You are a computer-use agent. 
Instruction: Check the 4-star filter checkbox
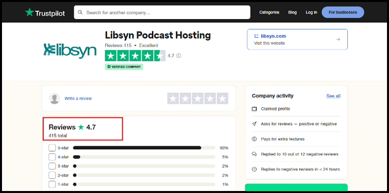(52, 157)
